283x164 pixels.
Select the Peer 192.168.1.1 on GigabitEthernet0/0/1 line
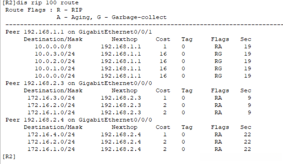pos(79,31)
